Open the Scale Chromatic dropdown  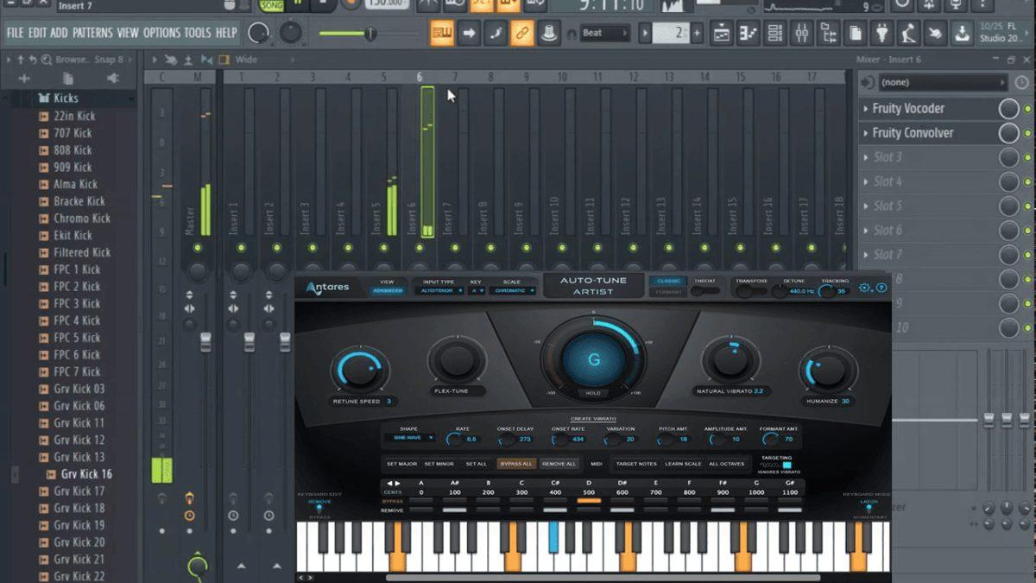coord(513,291)
